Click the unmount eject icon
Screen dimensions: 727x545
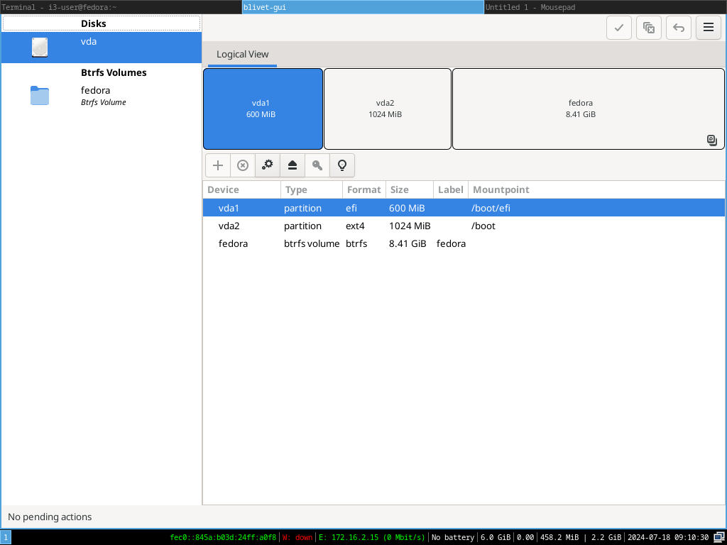click(x=293, y=165)
